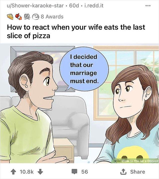Open the three-dot post options menu

(x=148, y=6)
